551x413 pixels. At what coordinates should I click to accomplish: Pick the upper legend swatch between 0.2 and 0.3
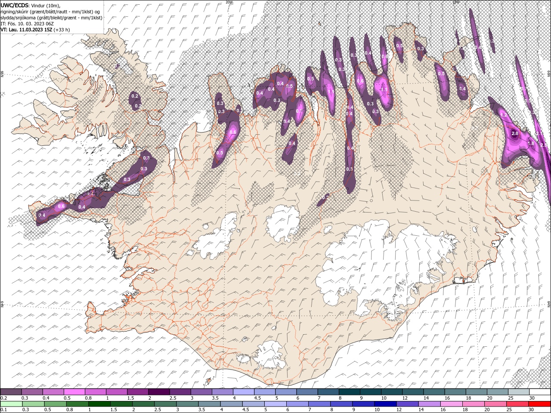click(x=11, y=392)
